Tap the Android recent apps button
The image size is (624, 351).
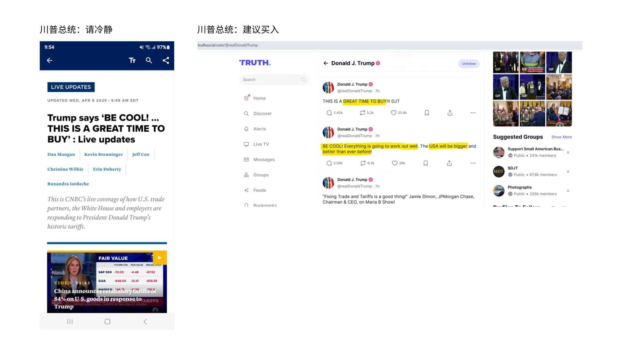click(x=70, y=321)
